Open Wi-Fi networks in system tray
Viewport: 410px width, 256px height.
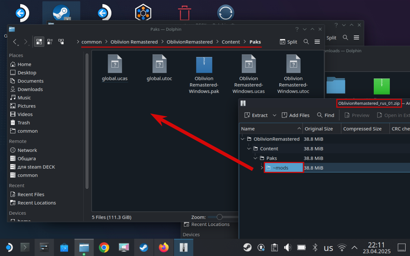(342, 247)
